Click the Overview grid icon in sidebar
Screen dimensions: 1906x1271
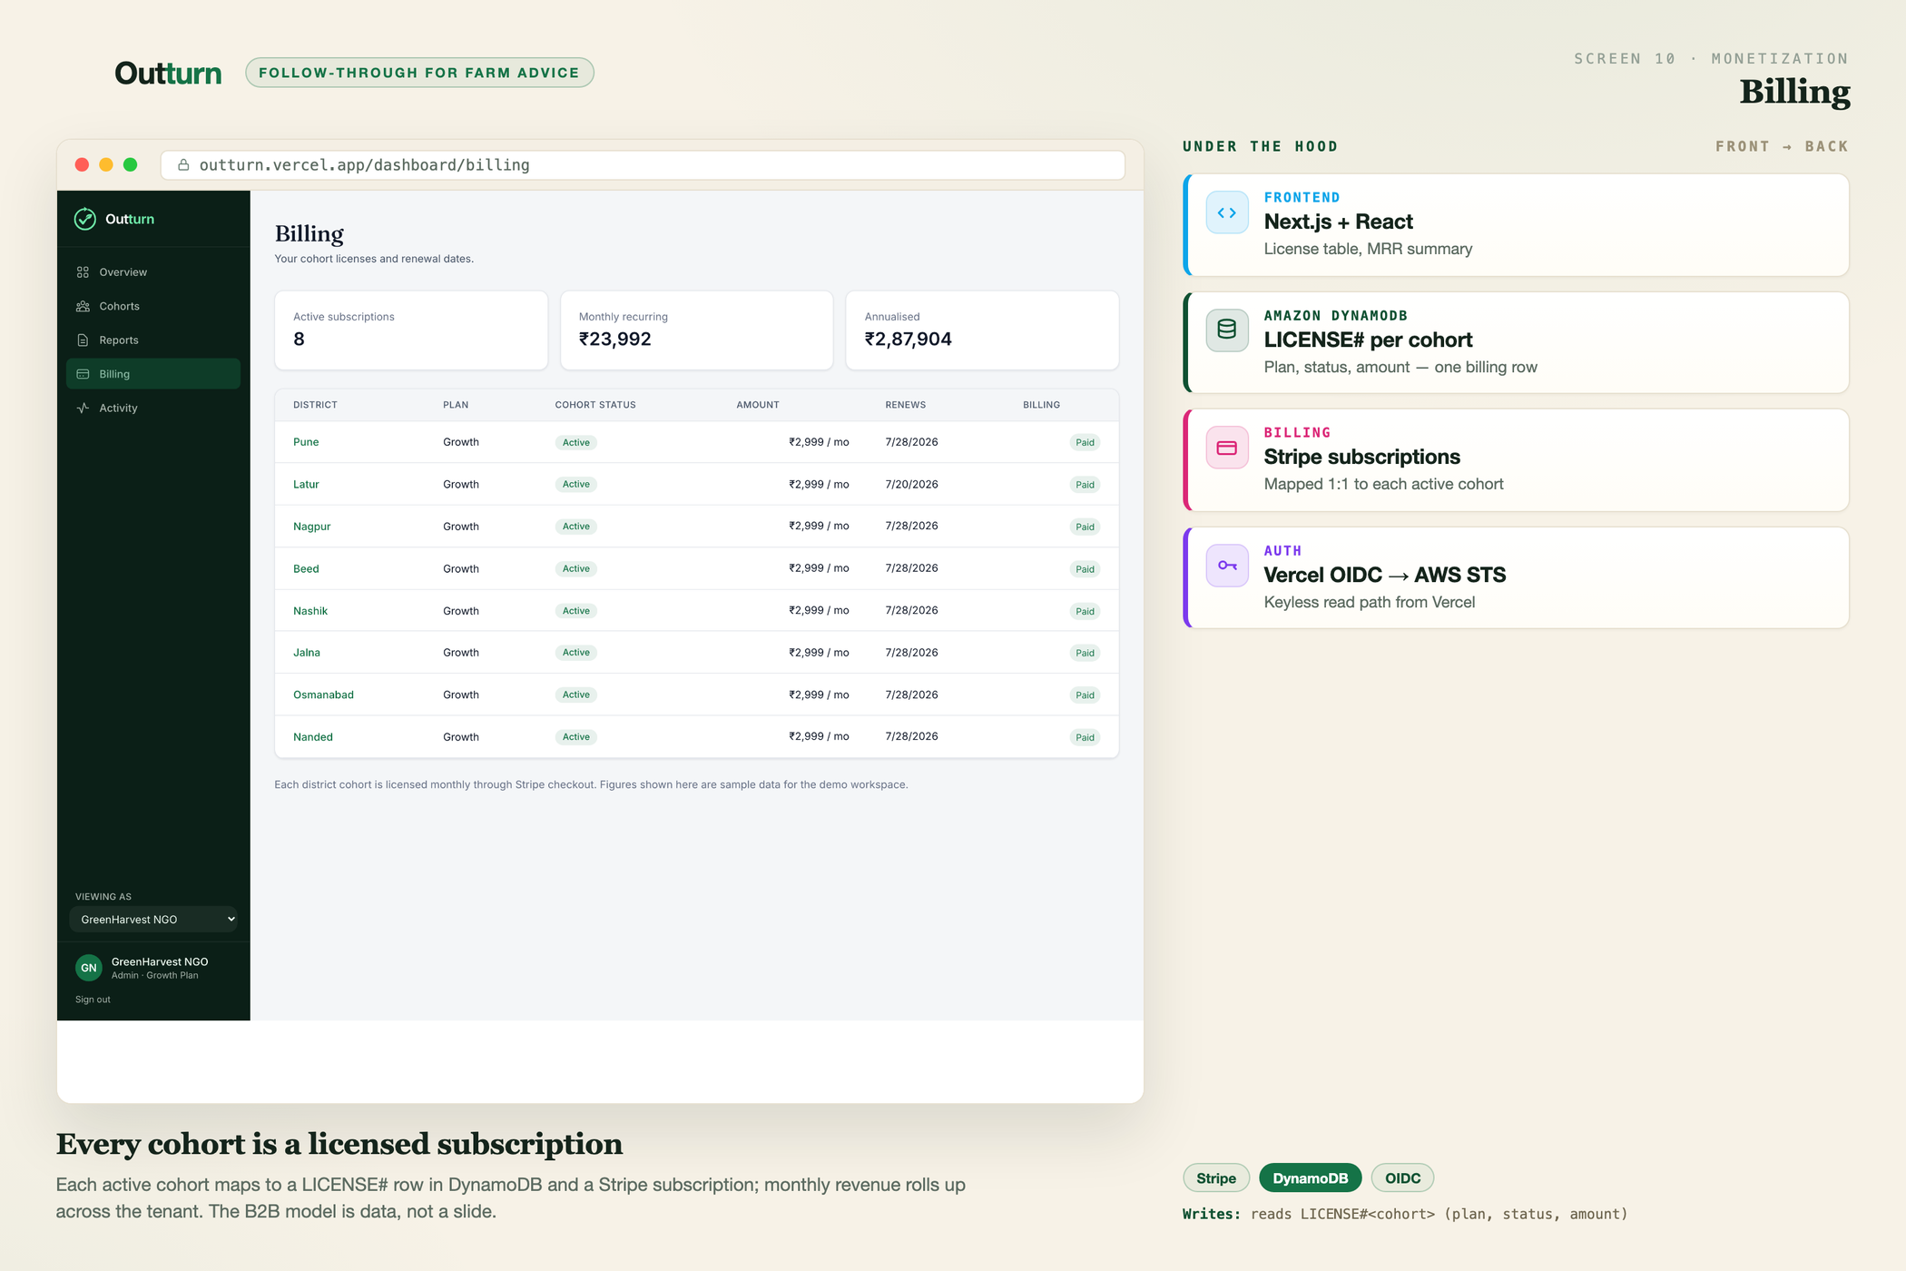[83, 272]
